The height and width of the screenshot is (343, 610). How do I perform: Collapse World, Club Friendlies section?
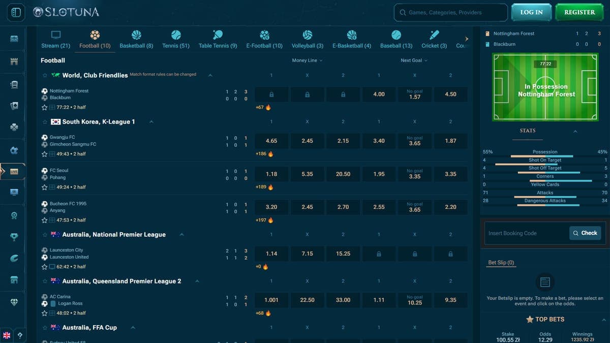click(x=210, y=75)
